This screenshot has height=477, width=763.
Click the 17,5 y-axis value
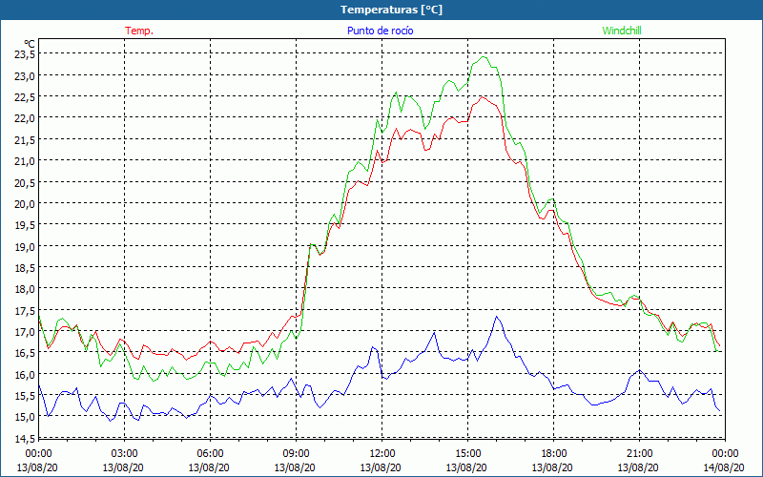coord(25,310)
